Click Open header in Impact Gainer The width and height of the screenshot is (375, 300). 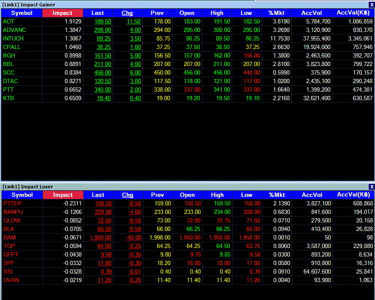tap(187, 13)
